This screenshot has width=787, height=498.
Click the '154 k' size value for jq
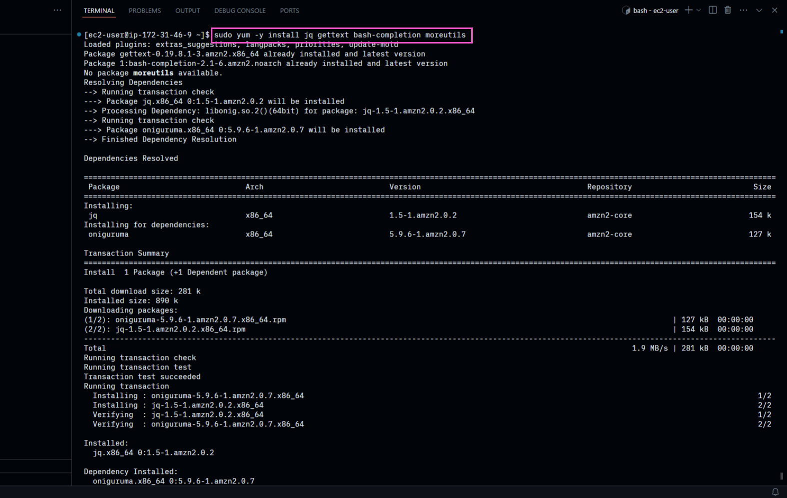point(760,215)
